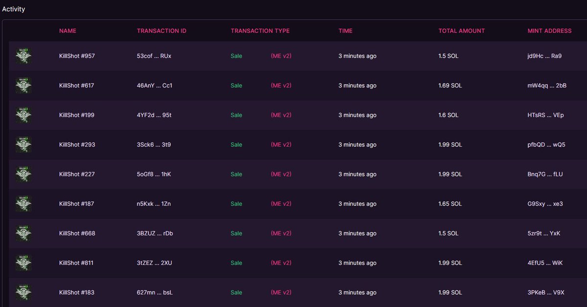Click the KillShot #293 name link
This screenshot has height=307, width=587.
(x=77, y=145)
